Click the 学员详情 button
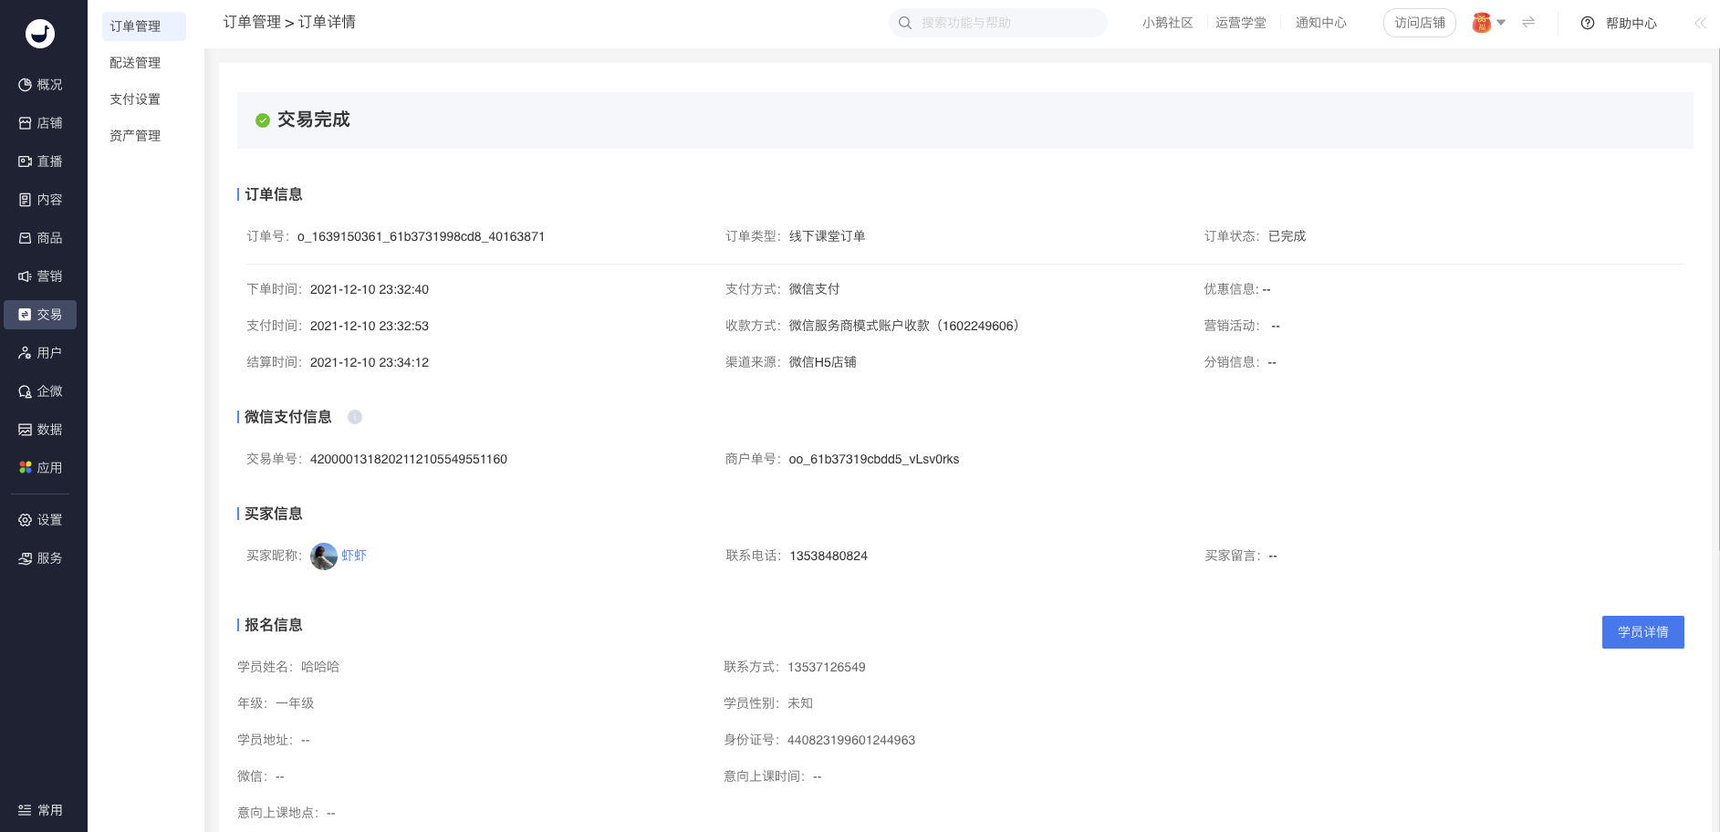This screenshot has height=832, width=1720. [x=1642, y=632]
